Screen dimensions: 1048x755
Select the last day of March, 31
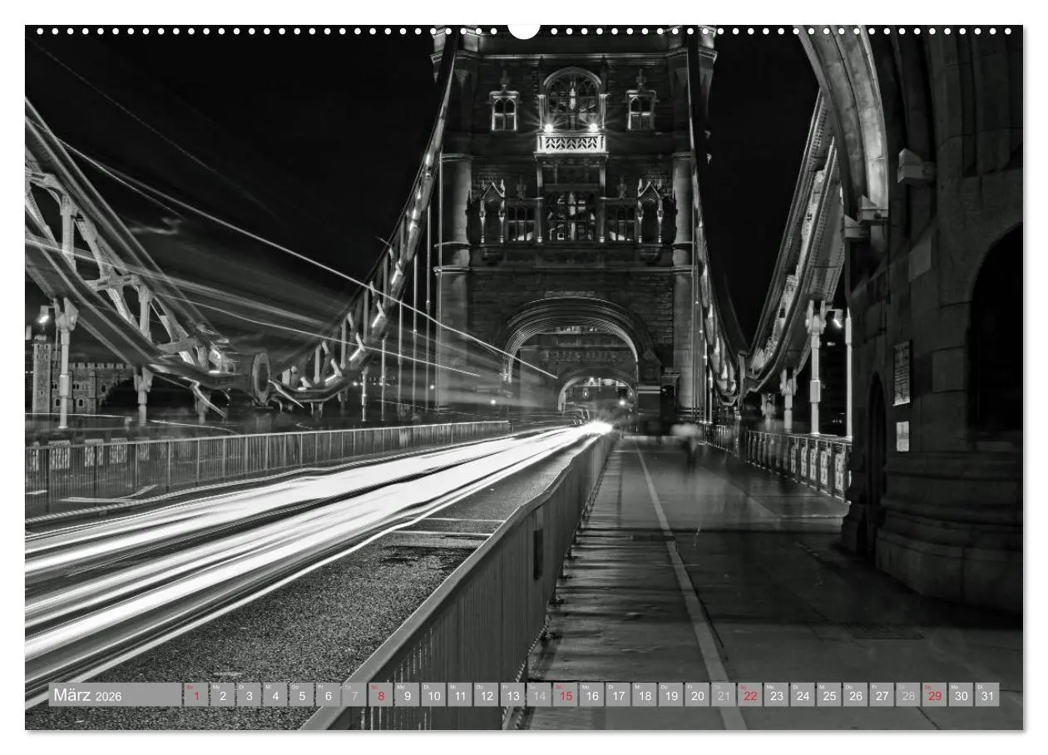[986, 696]
